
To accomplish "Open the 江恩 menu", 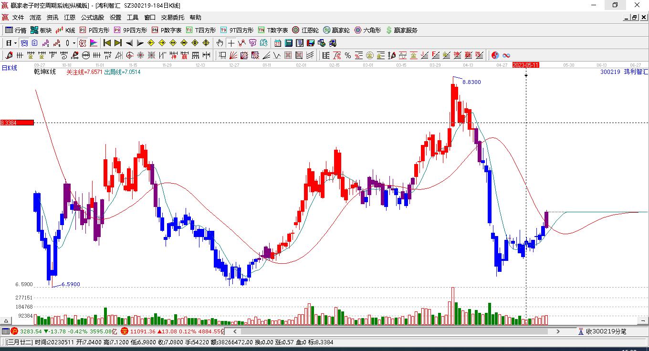I will click(x=70, y=17).
